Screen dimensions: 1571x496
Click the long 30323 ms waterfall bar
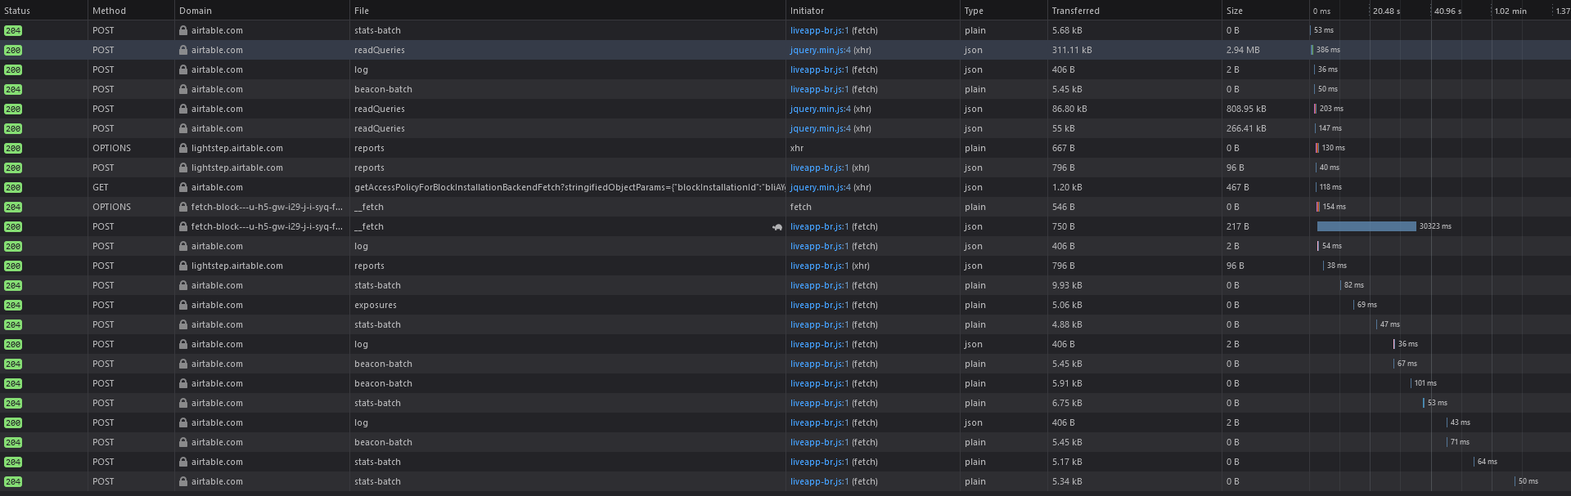point(1366,226)
